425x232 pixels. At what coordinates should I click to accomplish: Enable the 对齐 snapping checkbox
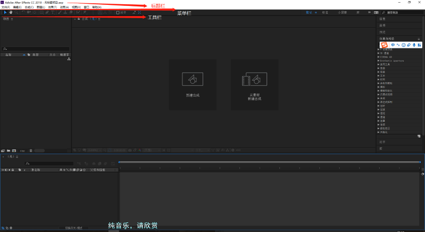[118, 12]
